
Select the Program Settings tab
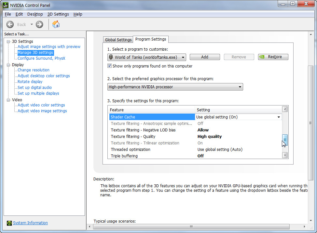point(151,39)
